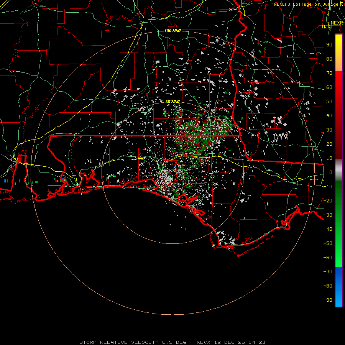Click the "12 DEC 25" date text
The image size is (345, 345).
[x=230, y=342]
